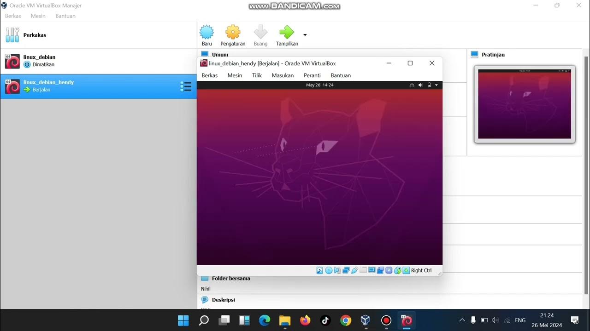This screenshot has height=331, width=590.
Task: Open Task View on taskbar
Action: pyautogui.click(x=224, y=320)
